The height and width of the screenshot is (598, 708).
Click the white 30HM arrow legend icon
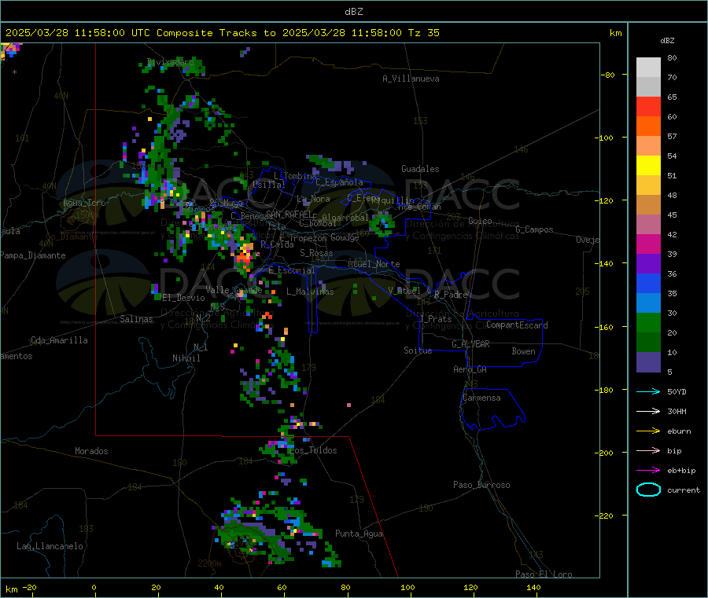(x=648, y=411)
